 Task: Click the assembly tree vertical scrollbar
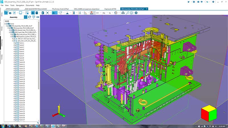[x=38, y=55]
